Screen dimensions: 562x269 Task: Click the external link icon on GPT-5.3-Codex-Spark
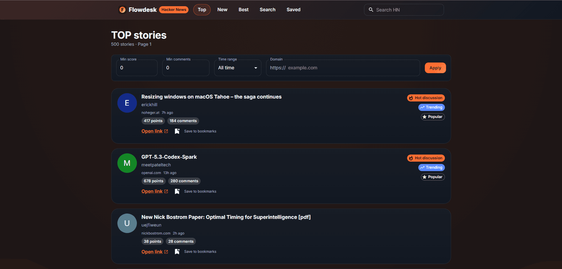coord(166,191)
